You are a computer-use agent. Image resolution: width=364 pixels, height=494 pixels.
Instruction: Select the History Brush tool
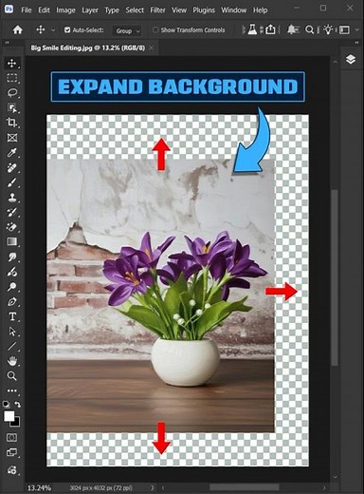pos(11,212)
